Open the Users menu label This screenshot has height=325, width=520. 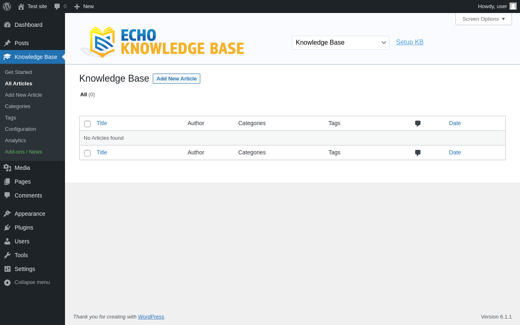[x=22, y=241]
